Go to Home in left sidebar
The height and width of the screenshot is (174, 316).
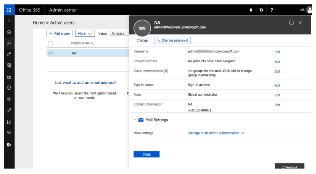[9, 32]
